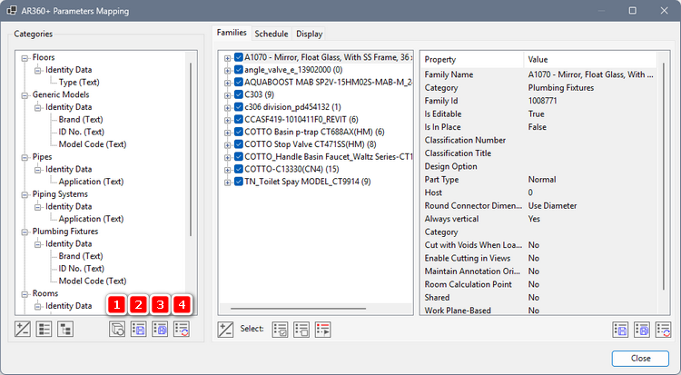Click the refresh list icon under Categories

[x=182, y=329]
